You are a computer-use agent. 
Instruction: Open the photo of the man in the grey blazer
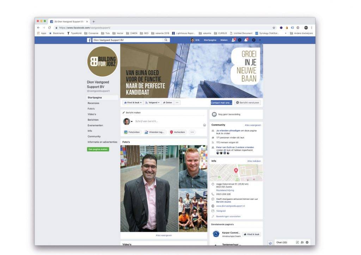click(x=149, y=188)
